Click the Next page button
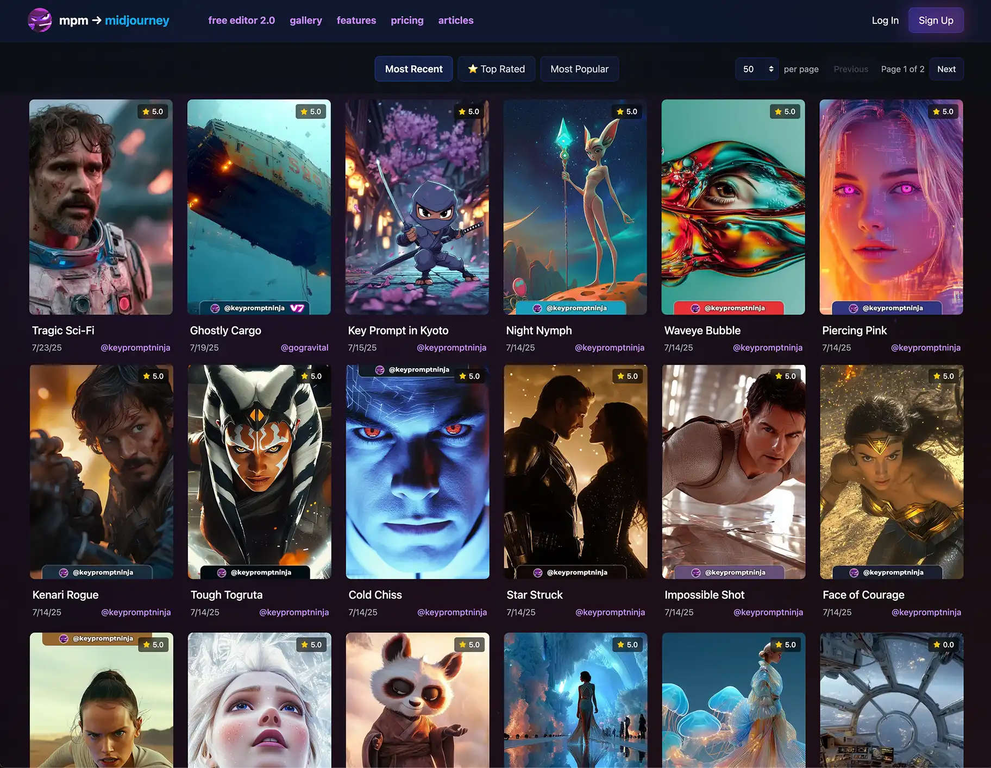This screenshot has width=991, height=768. [946, 69]
